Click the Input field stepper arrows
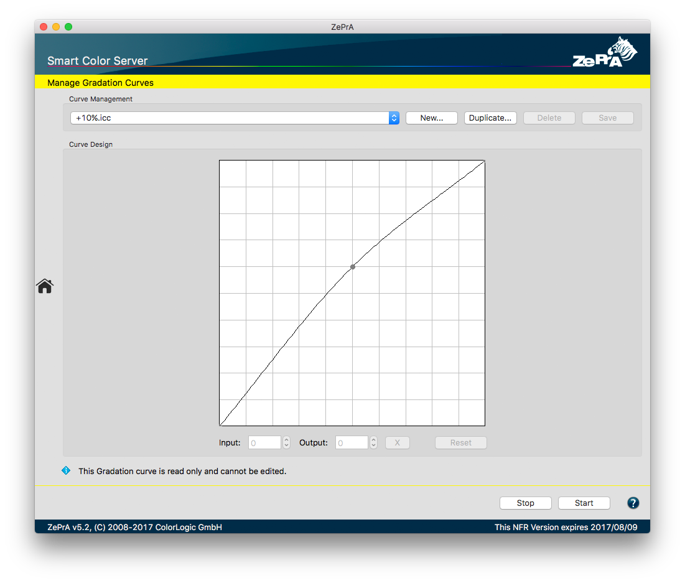685x583 pixels. coord(287,443)
